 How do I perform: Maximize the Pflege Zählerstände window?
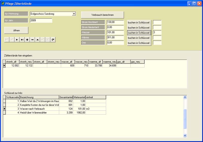coord(194,4)
